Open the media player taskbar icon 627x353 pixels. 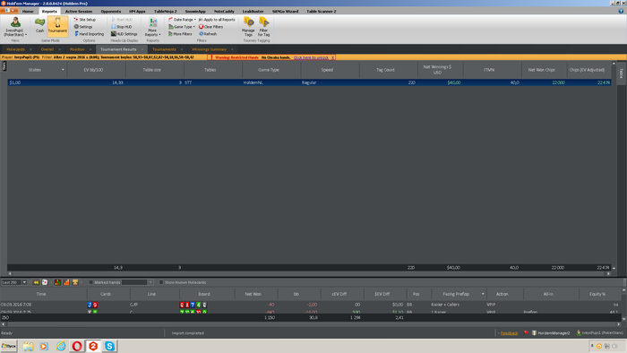pyautogui.click(x=44, y=346)
